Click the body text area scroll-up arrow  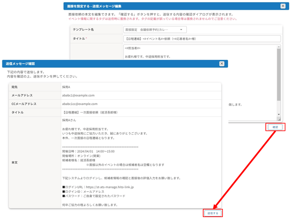tap(279, 47)
